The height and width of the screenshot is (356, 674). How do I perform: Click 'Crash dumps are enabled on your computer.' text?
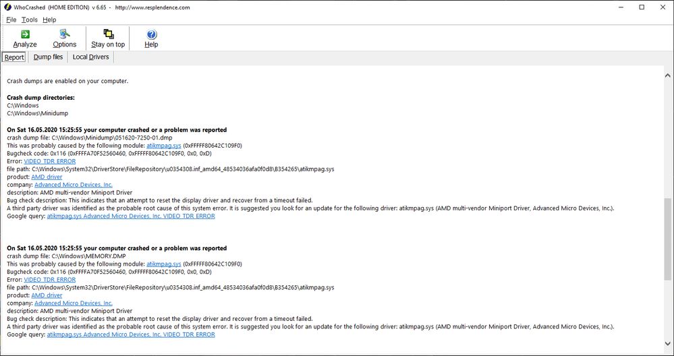click(67, 81)
